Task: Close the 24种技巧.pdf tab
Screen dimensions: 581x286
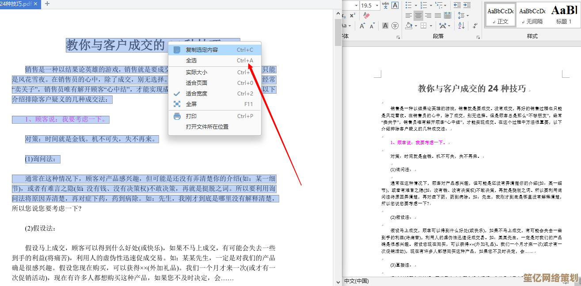Action: 36,4
